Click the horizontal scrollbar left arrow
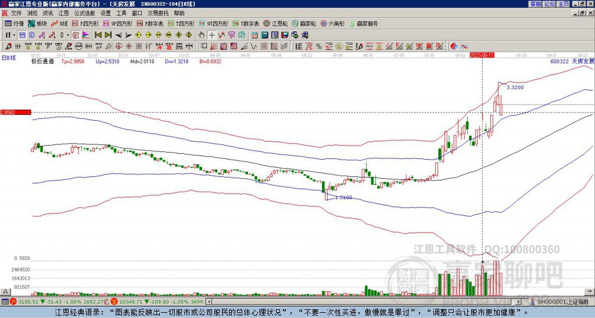Image resolution: width=595 pixels, height=318 pixels. 209,302
